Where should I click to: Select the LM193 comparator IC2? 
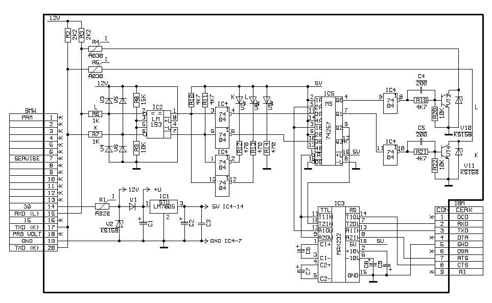coord(157,125)
